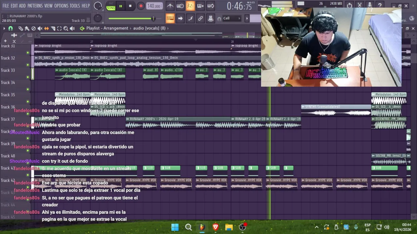Open Windows Start menu
This screenshot has width=417, height=234.
pos(175,227)
